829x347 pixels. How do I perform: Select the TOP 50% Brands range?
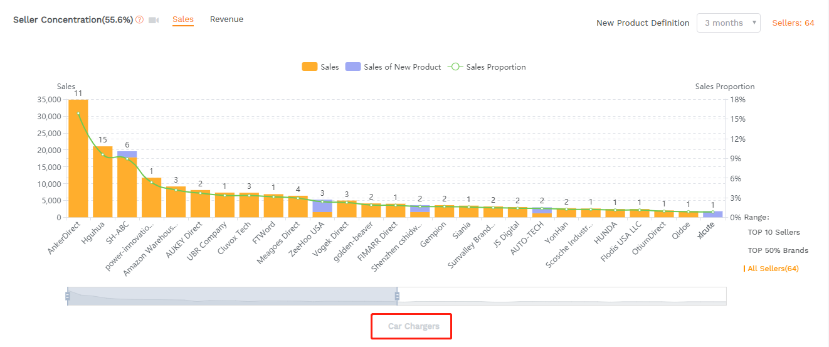778,250
